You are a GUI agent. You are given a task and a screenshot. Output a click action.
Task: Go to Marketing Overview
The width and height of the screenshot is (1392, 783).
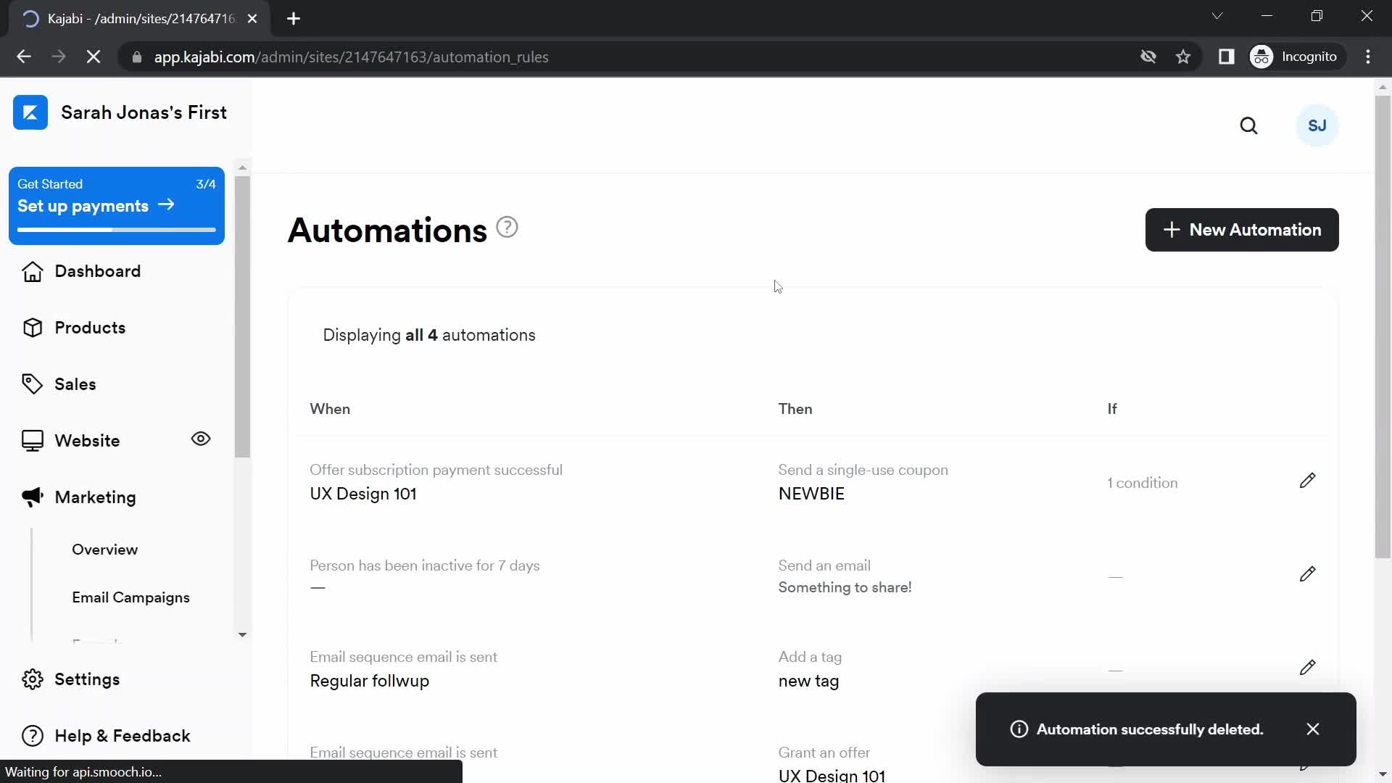[104, 550]
